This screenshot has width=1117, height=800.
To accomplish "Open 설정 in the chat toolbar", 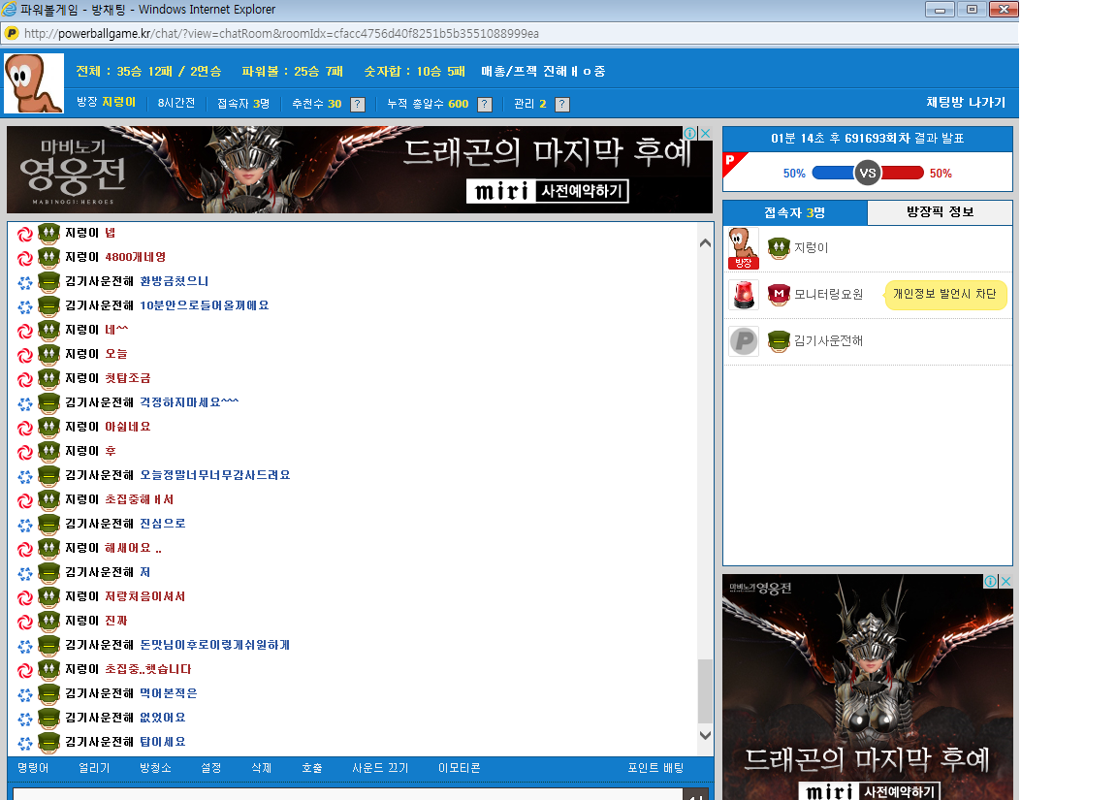I will point(210,768).
